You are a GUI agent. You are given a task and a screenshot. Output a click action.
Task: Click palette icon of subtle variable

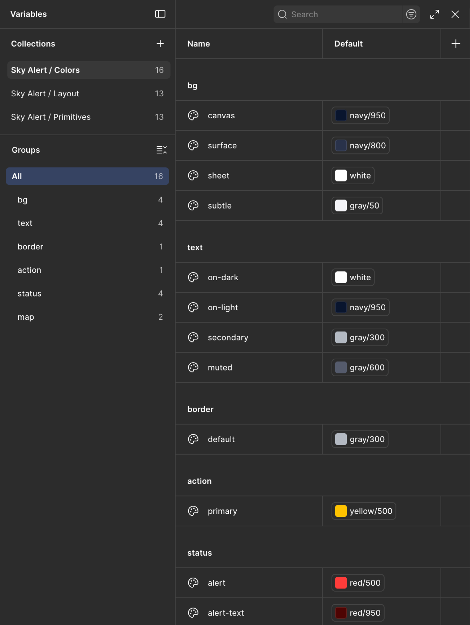click(193, 206)
